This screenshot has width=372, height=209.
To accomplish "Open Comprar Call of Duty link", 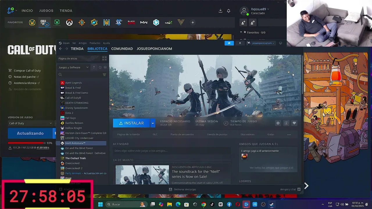I will tap(27, 71).
